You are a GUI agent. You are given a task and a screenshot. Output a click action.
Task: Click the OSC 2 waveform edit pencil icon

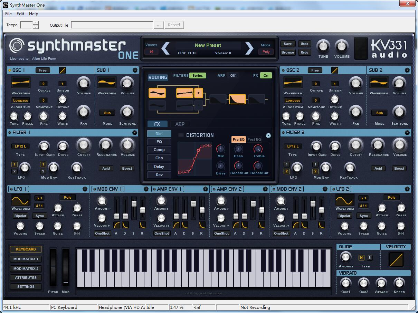click(334, 70)
